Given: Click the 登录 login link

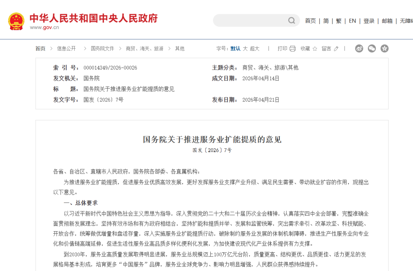Looking at the screenshot, I should [369, 21].
